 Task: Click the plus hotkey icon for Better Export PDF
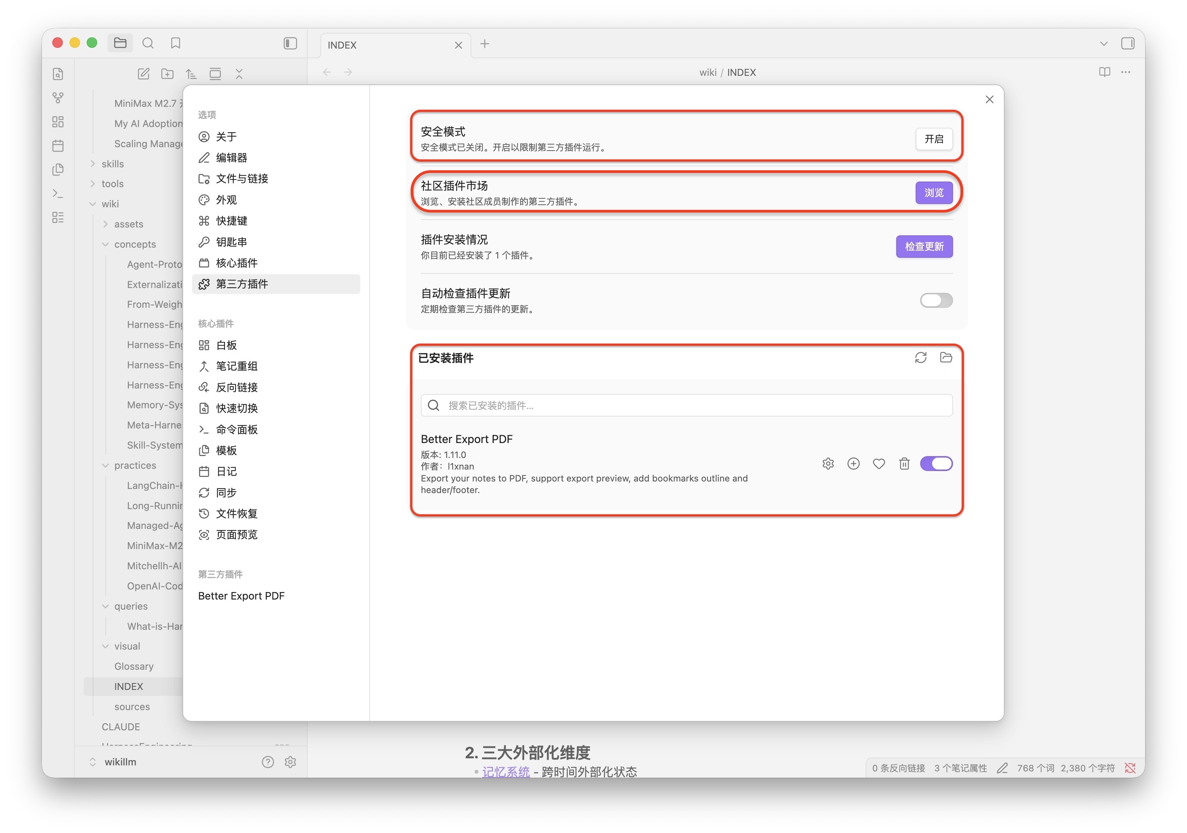[853, 464]
